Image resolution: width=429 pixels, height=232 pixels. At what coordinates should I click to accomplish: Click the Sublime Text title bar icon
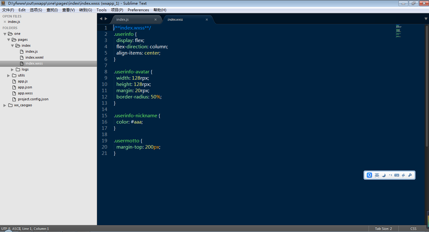[x=3, y=3]
